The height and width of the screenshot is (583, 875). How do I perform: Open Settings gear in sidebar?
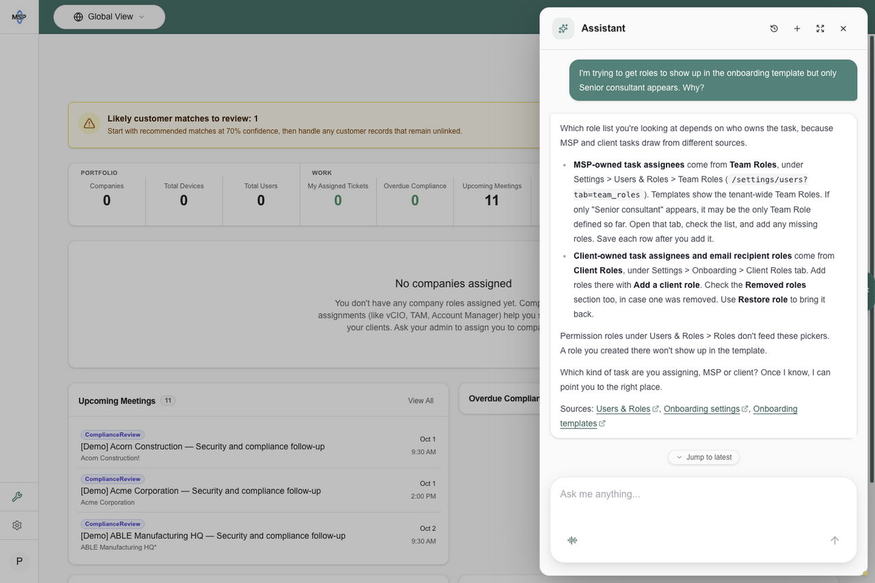(x=17, y=526)
